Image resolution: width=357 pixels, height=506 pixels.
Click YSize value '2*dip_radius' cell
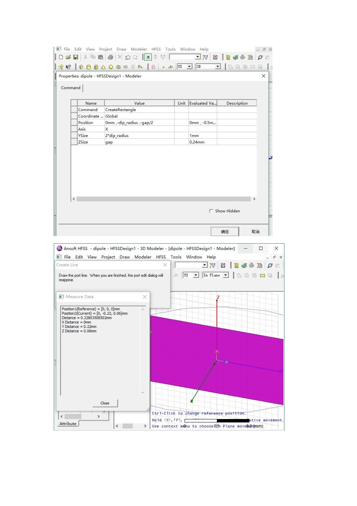[139, 136]
